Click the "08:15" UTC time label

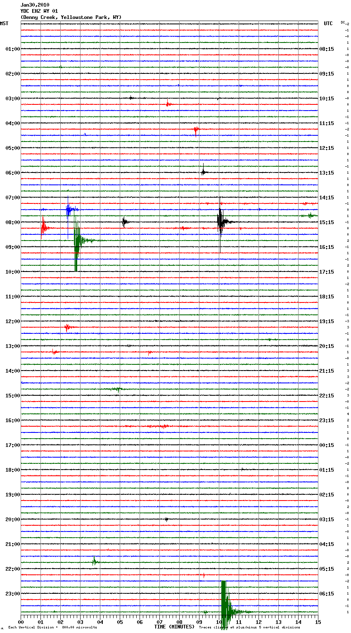[x=327, y=49]
